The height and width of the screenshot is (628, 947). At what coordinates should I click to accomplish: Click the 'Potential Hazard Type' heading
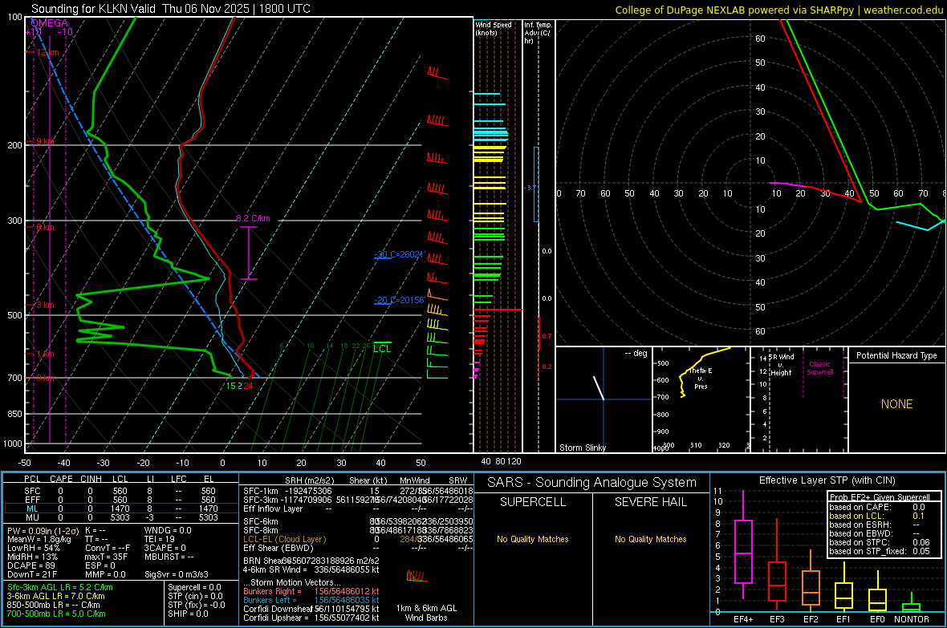896,355
